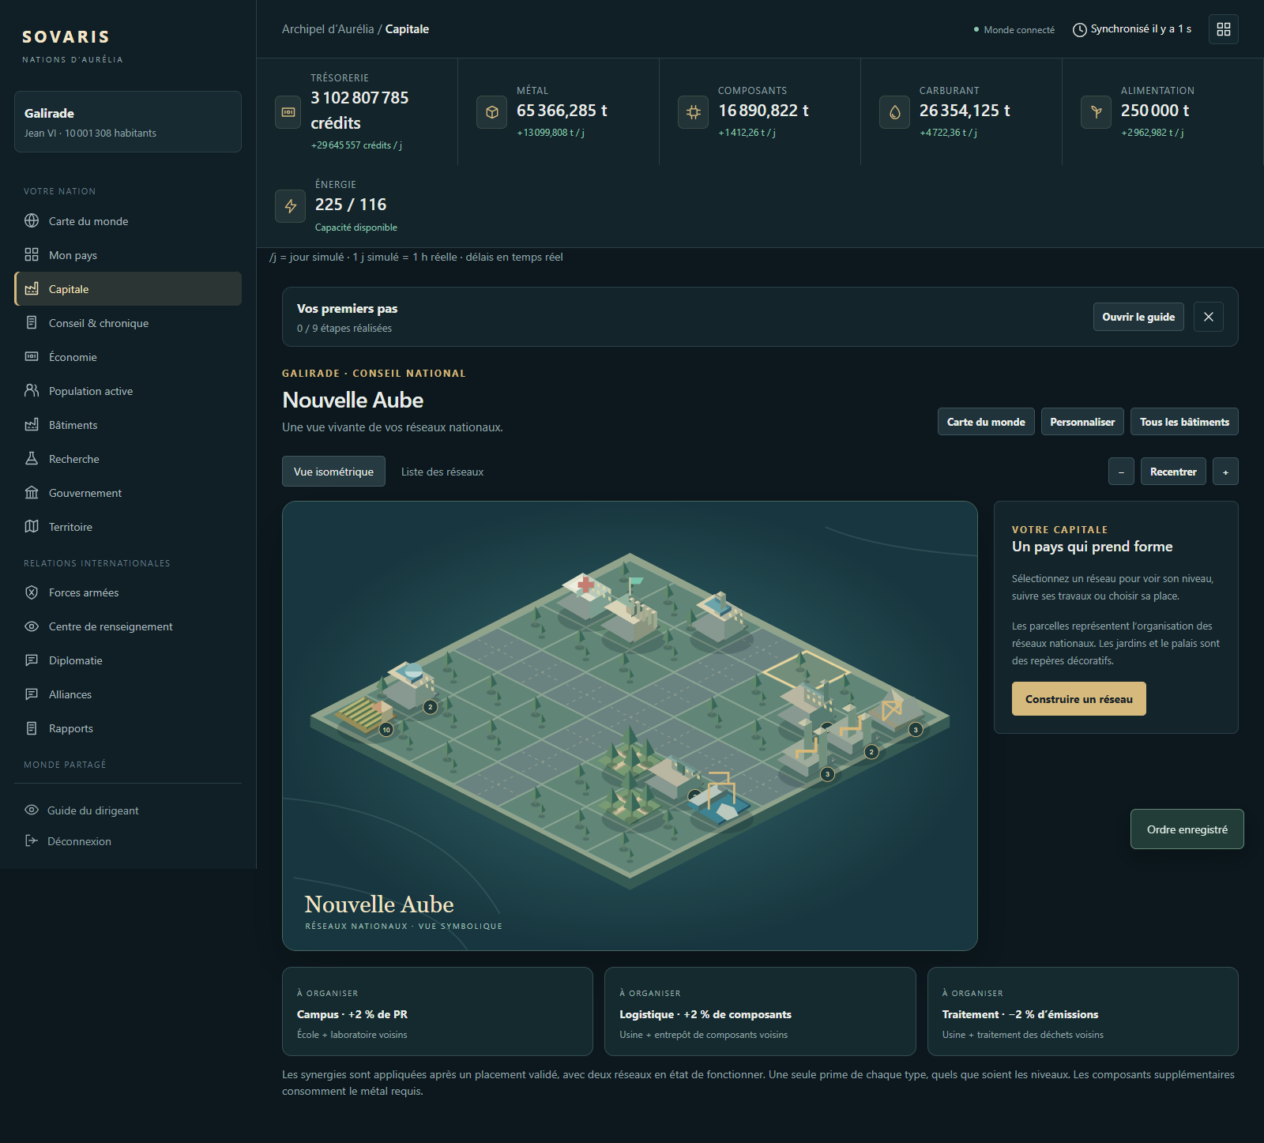Dismiss the Vos premiers pas banner
This screenshot has width=1264, height=1143.
(x=1209, y=317)
